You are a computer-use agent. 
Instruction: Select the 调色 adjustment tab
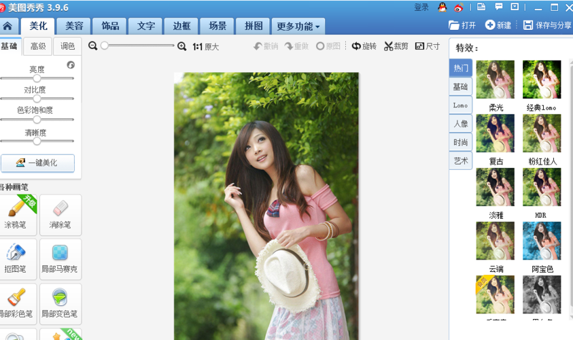click(x=67, y=46)
